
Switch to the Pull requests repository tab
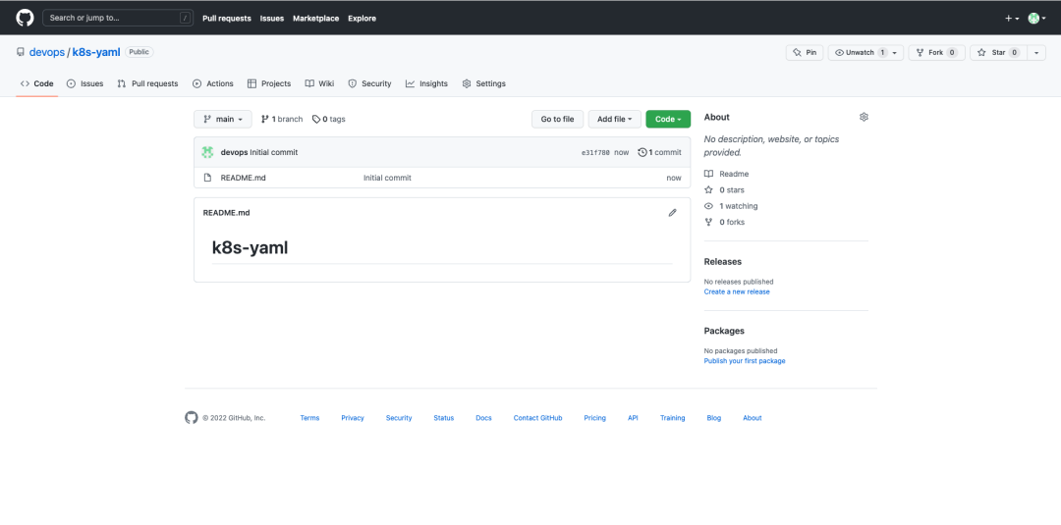click(x=147, y=83)
